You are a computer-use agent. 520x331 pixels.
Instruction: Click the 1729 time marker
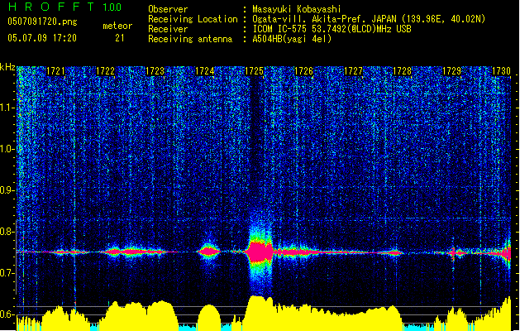tap(452, 71)
